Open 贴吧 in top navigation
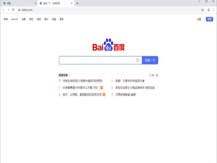Image resolution: width=217 pixels, height=163 pixels. [x=31, y=19]
